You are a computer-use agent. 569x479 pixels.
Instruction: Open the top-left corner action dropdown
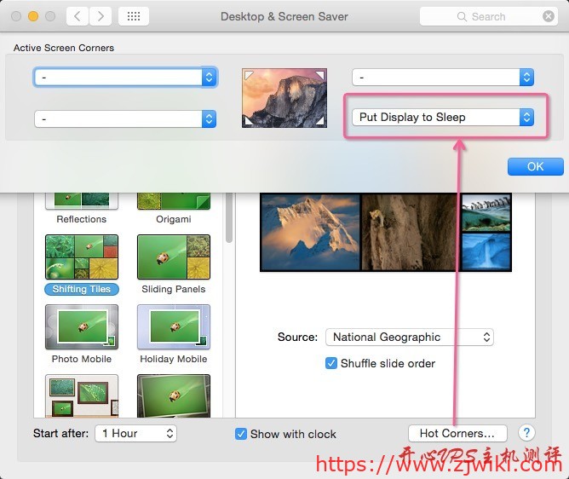click(125, 77)
